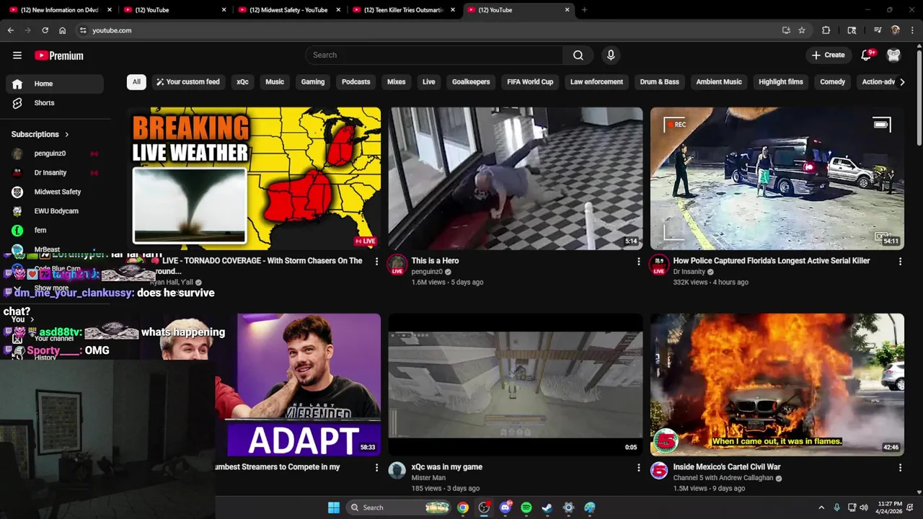Select the 'Law enforcement' chip
The image size is (923, 519).
pos(596,81)
